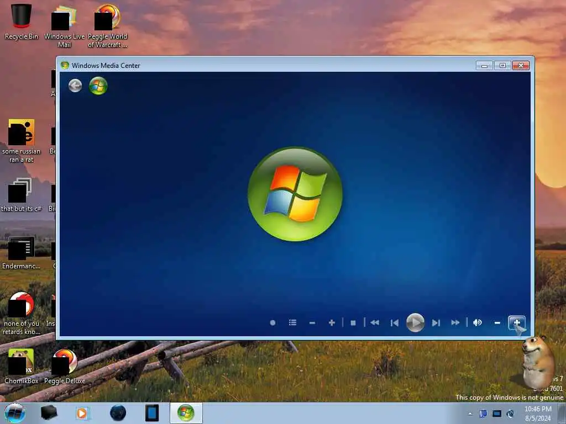This screenshot has width=566, height=424.
Task: Close the Windows Media Center window
Action: click(x=521, y=65)
